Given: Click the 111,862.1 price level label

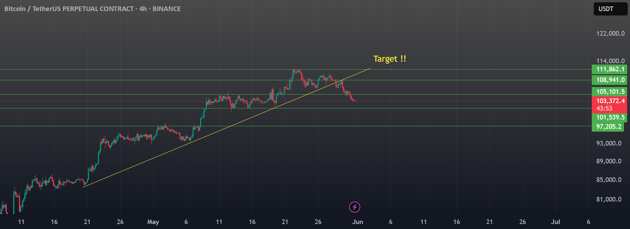Looking at the screenshot, I should 609,69.
